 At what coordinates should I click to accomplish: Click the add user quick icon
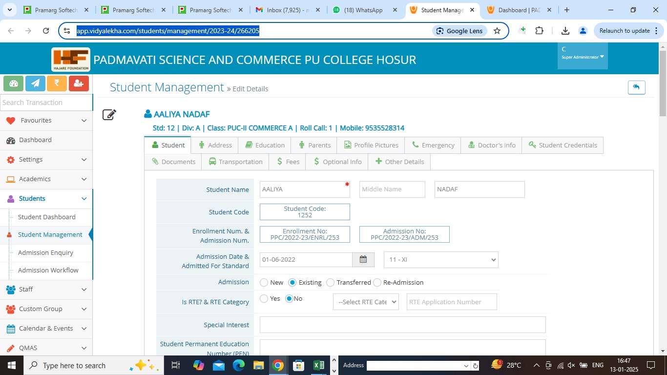[79, 83]
